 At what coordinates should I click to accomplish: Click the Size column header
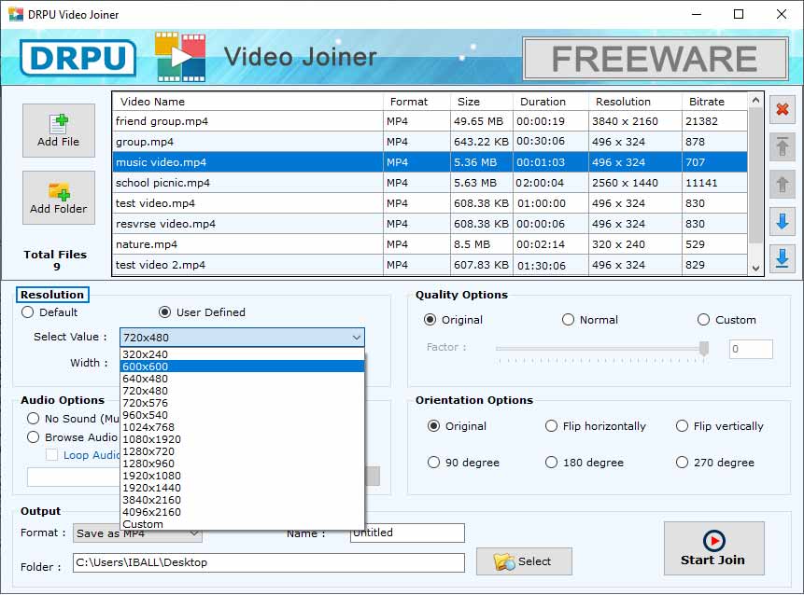(x=482, y=102)
